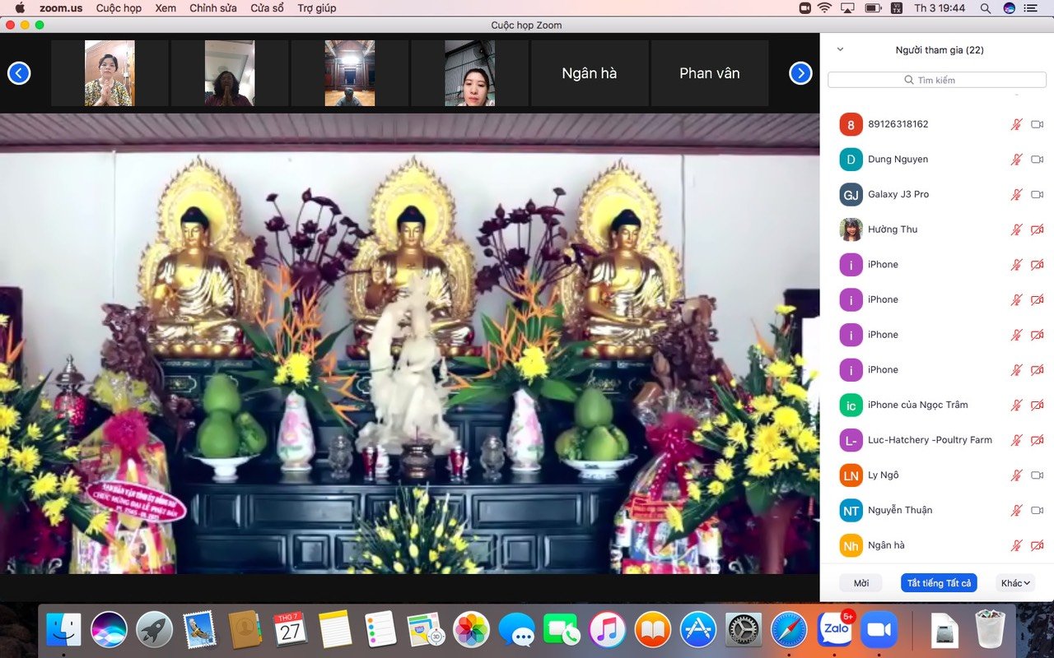1054x658 pixels.
Task: Open the Chỉnh sửa menu
Action: click(212, 8)
